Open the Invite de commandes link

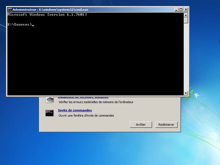pos(75,110)
